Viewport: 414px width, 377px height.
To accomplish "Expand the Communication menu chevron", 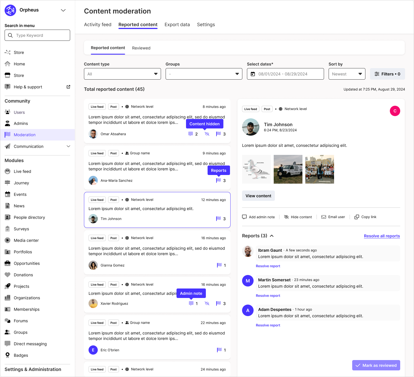I will pyautogui.click(x=68, y=146).
